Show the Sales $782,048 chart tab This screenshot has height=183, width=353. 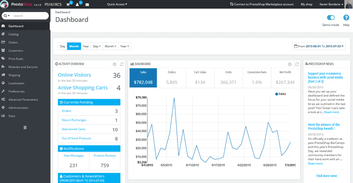click(x=143, y=78)
